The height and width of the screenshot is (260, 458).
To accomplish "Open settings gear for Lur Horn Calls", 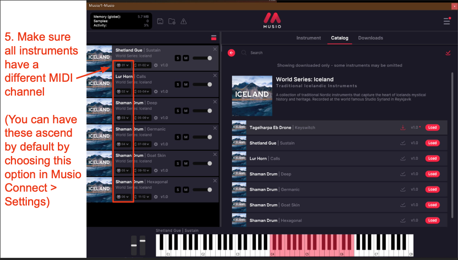I will pyautogui.click(x=156, y=91).
